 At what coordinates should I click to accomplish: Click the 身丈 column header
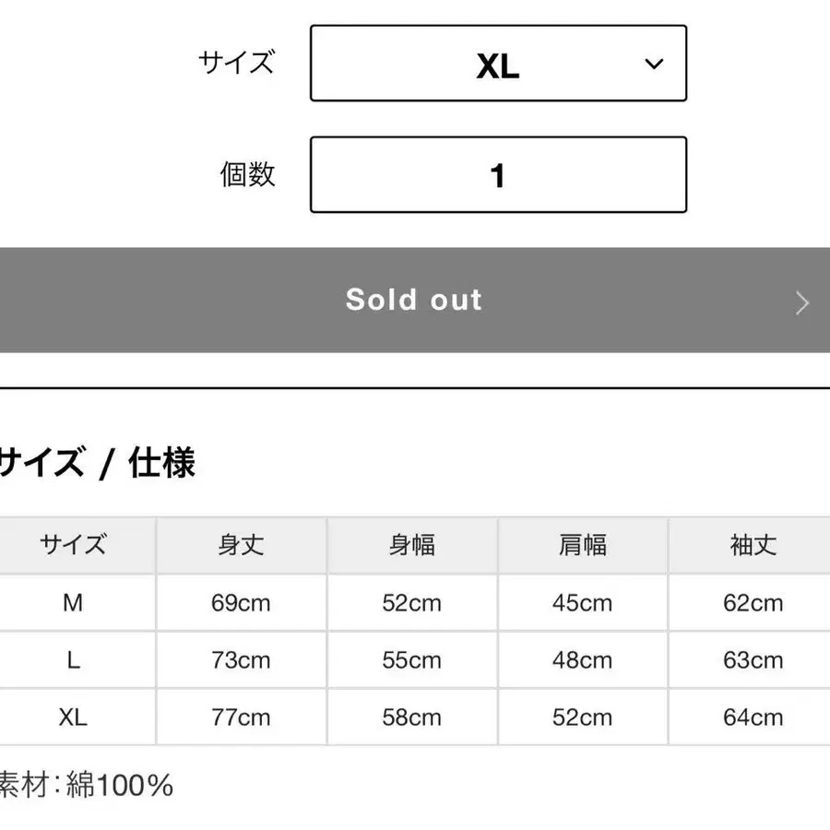pyautogui.click(x=241, y=545)
